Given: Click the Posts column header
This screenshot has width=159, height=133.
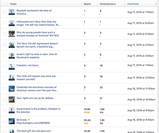Looking at the screenshot, I should point(13,4).
